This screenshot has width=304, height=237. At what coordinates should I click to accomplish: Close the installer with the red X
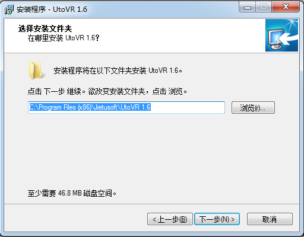tap(286, 7)
